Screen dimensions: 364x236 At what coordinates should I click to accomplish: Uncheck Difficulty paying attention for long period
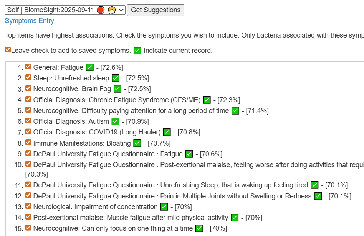click(28, 110)
